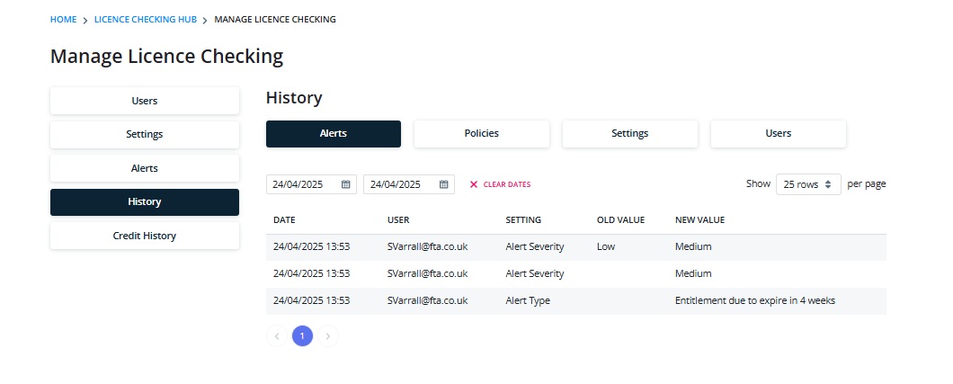Screen dimensions: 953x384
Task: Open calendar picker on start date field
Action: tap(346, 184)
